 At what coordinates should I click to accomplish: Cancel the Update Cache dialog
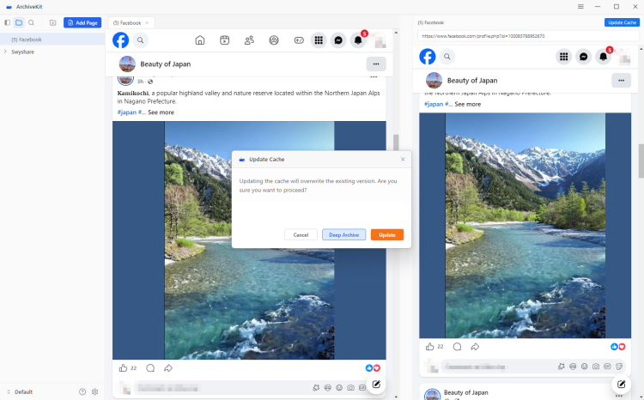coord(301,234)
